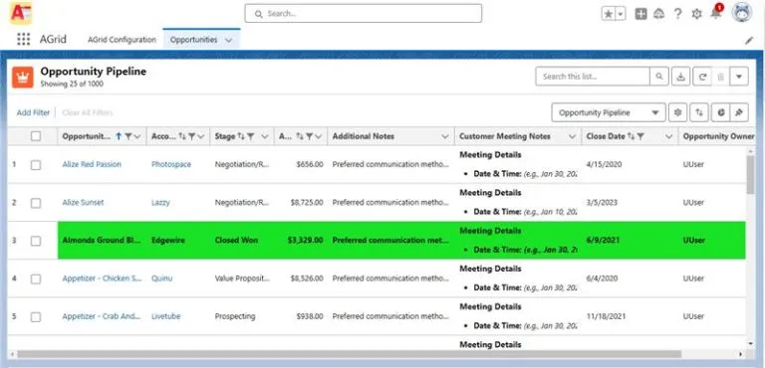
Task: Click the download export icon
Action: pyautogui.click(x=681, y=77)
